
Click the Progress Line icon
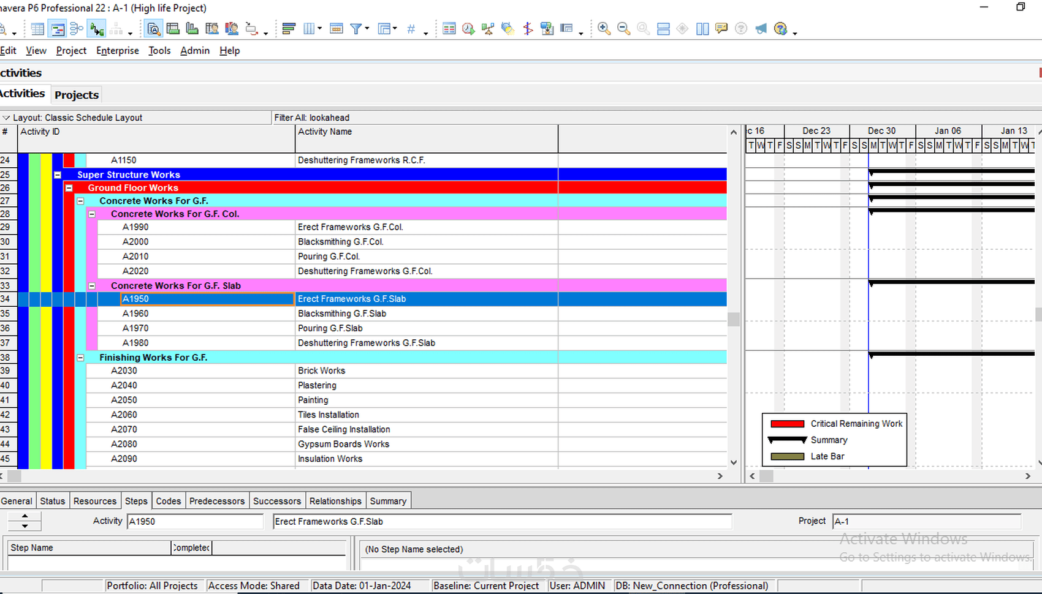527,29
